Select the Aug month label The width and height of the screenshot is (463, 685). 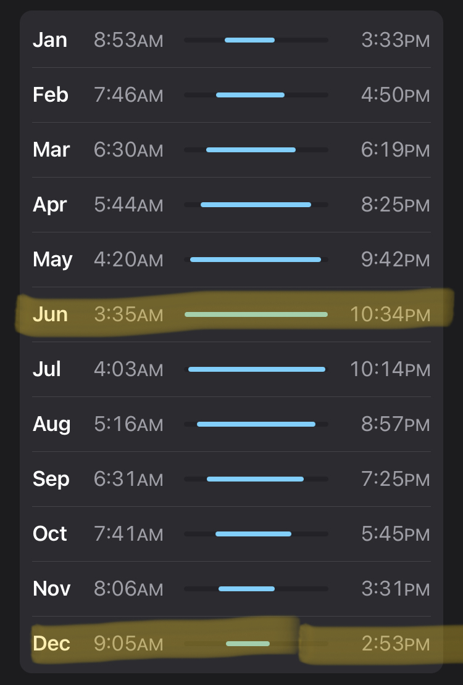(52, 424)
